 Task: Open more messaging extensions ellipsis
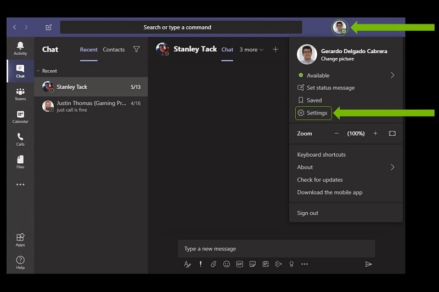(x=305, y=264)
